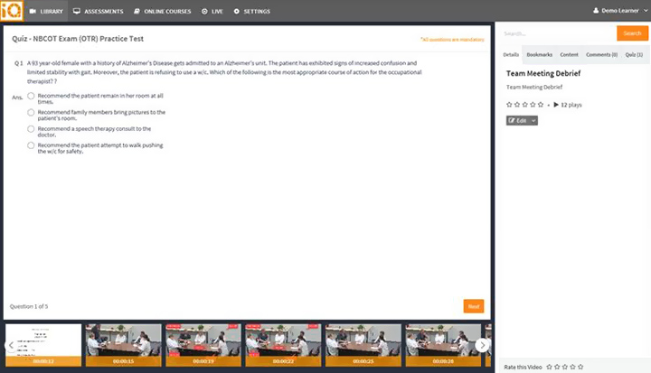Click the orange app logo icon
This screenshot has height=373, width=651.
[10, 11]
